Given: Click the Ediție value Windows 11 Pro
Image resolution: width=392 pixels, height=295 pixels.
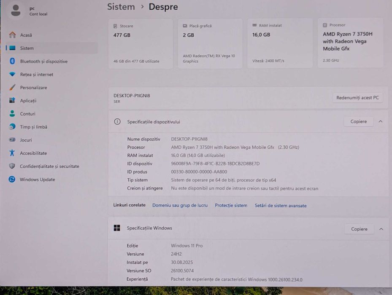Looking at the screenshot, I should click(x=187, y=246).
